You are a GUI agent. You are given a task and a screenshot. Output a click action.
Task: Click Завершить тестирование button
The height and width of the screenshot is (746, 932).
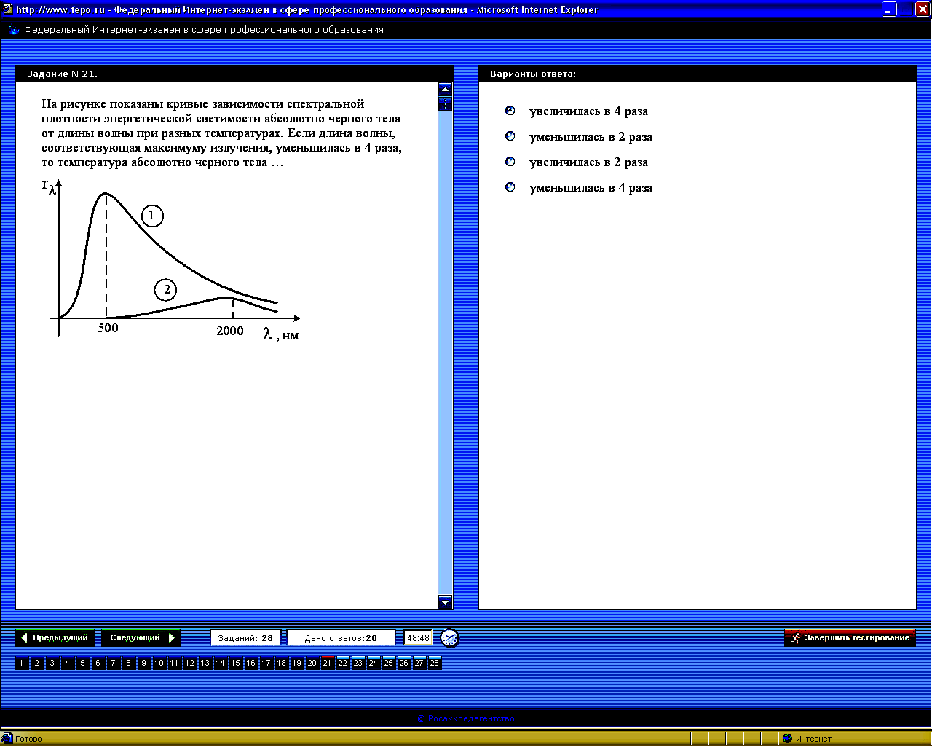coord(850,638)
